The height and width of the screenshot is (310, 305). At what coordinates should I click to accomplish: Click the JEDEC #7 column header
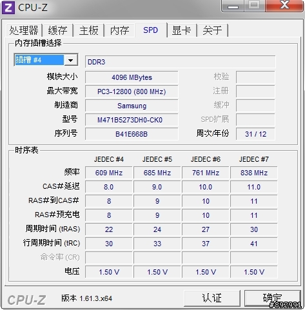click(x=254, y=159)
